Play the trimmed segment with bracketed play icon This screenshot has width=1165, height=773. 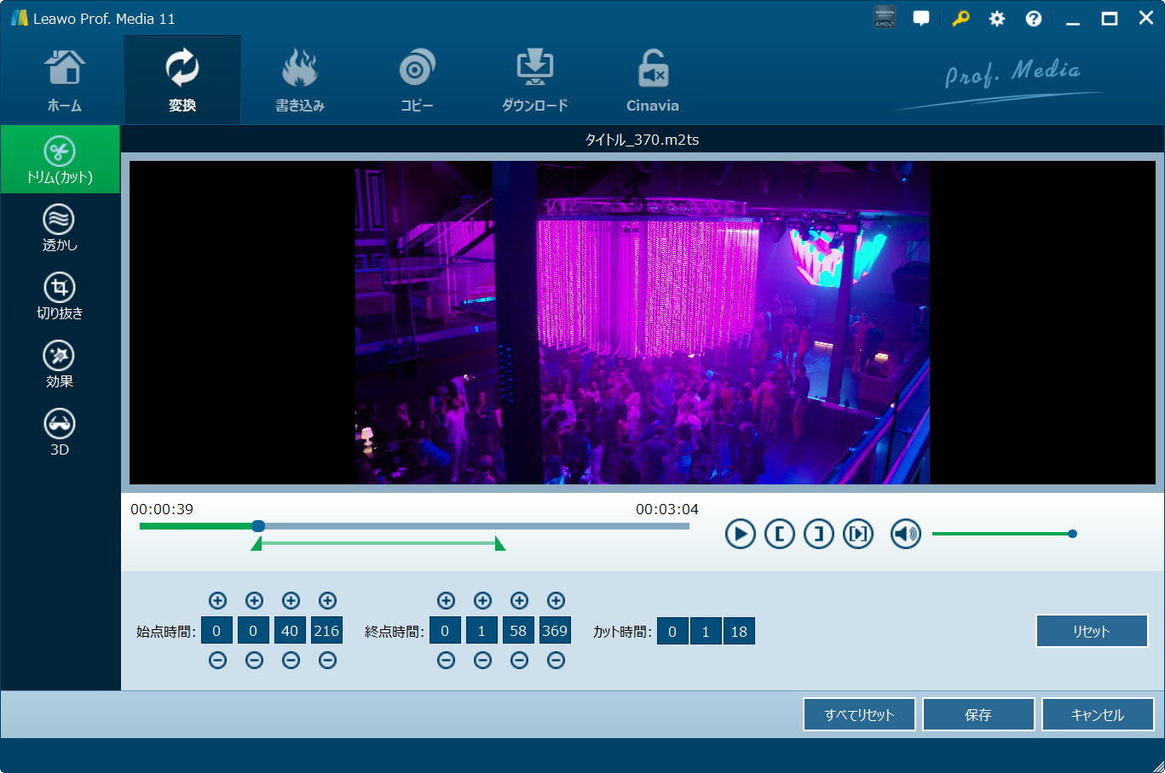pos(858,534)
